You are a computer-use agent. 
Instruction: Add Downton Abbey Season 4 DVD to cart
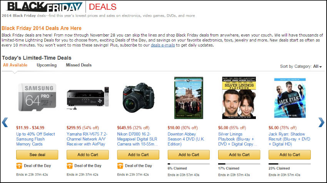pos(189,155)
